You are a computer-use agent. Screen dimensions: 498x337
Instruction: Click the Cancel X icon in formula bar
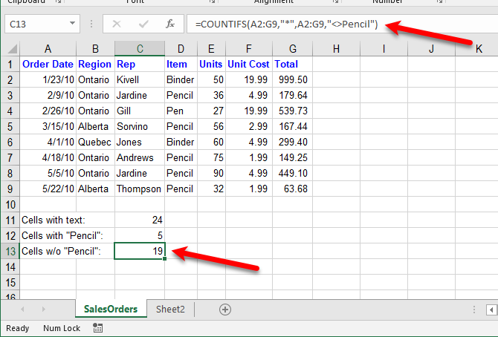pos(116,24)
